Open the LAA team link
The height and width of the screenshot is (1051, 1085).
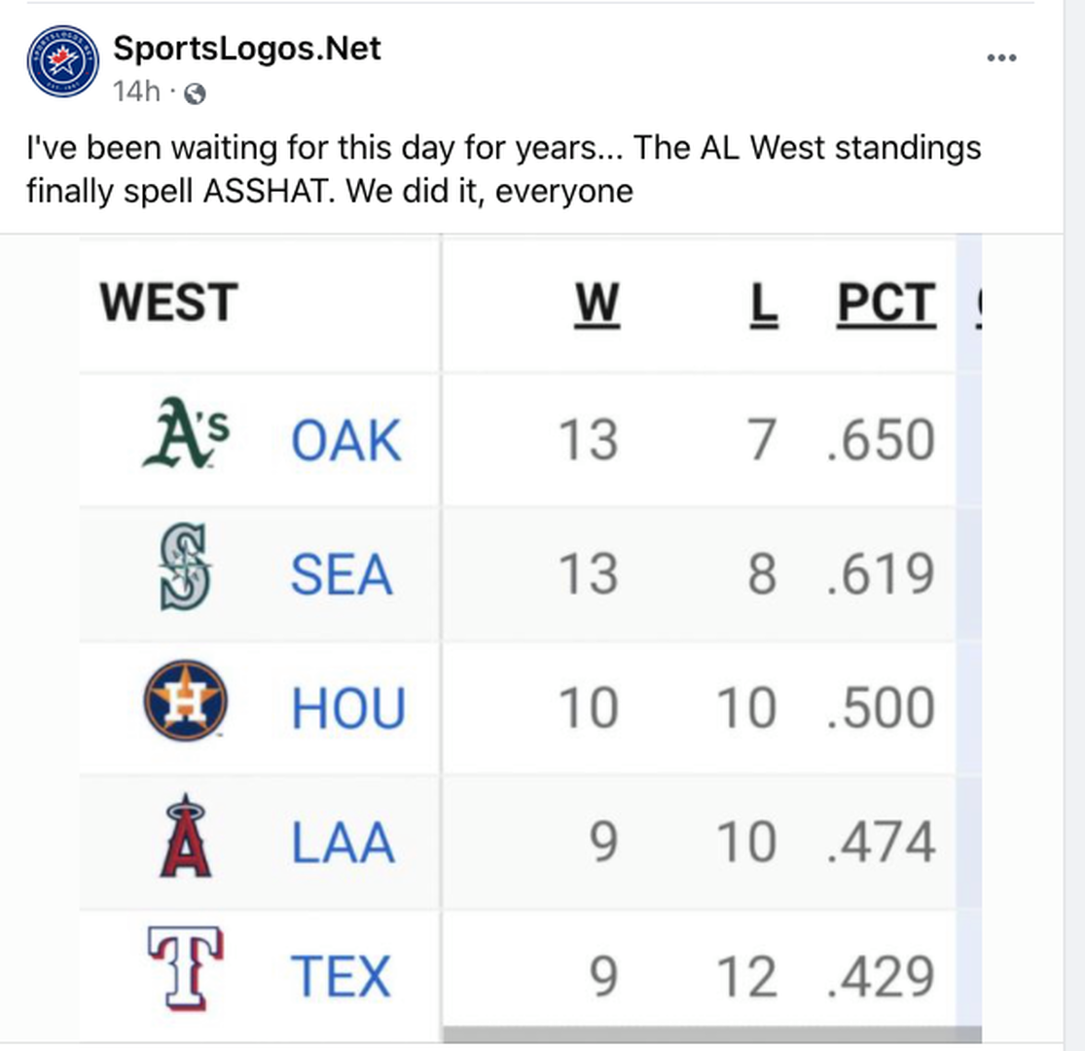(x=343, y=842)
